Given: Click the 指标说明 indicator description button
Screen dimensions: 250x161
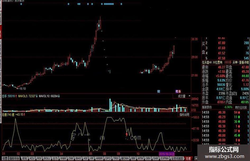Looking at the screenshot, I should 184,115.
